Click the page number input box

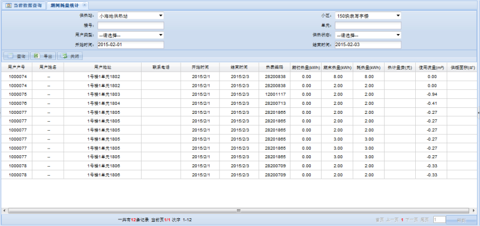439,219
